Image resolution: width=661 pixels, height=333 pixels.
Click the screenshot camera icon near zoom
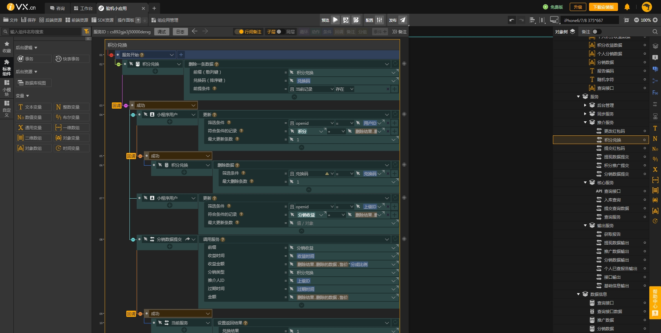tap(626, 20)
